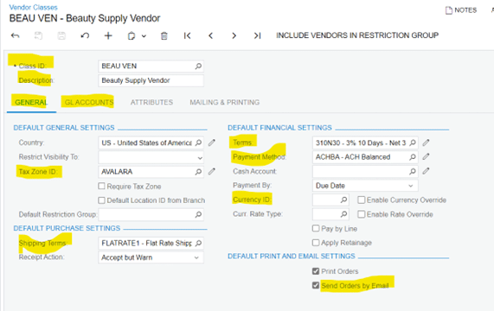Add a new record with plus icon
This screenshot has height=311, width=494.
click(108, 35)
